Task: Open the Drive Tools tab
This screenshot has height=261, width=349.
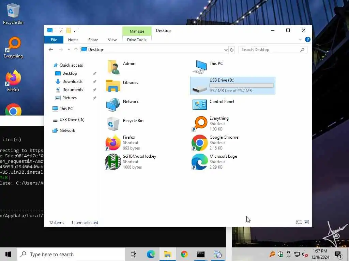Action: [x=137, y=40]
